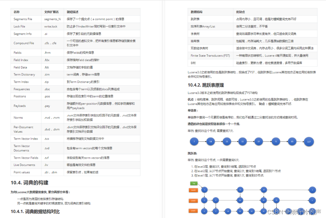This screenshot has height=218, width=326.
Task: Click the '.dvd , .dvm' extension cell
Action: [52, 129]
